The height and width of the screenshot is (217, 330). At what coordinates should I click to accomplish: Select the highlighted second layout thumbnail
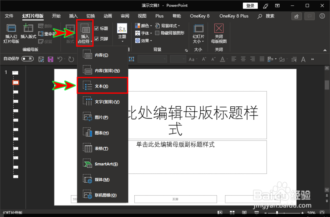click(16, 83)
